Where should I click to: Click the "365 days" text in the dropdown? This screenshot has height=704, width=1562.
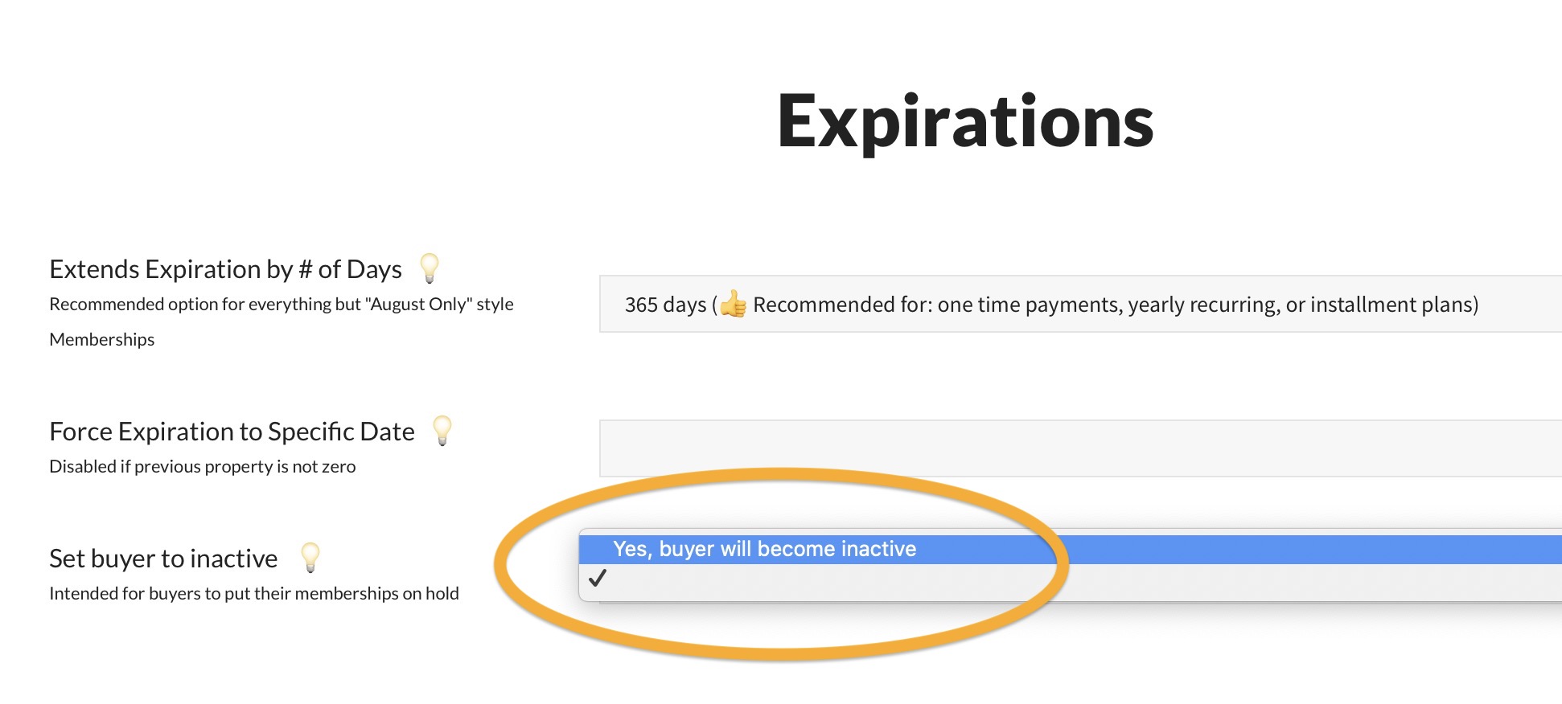(x=665, y=305)
